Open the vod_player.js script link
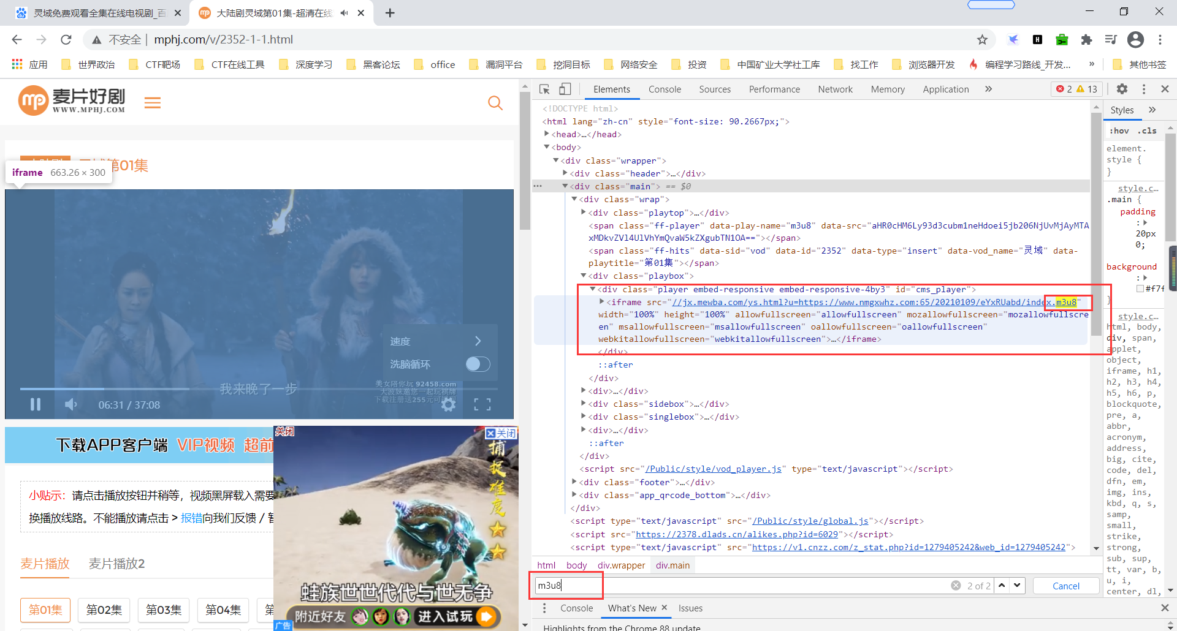 (714, 469)
